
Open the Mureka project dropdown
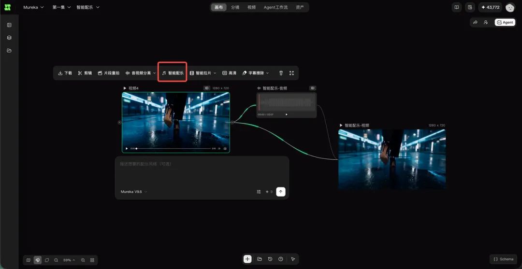[33, 7]
